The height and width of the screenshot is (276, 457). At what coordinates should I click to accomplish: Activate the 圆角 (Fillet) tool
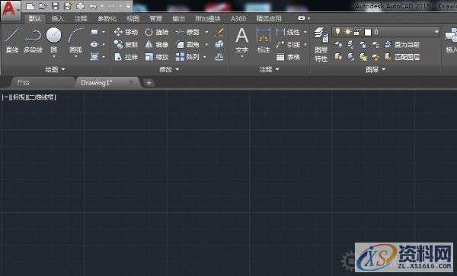(187, 45)
